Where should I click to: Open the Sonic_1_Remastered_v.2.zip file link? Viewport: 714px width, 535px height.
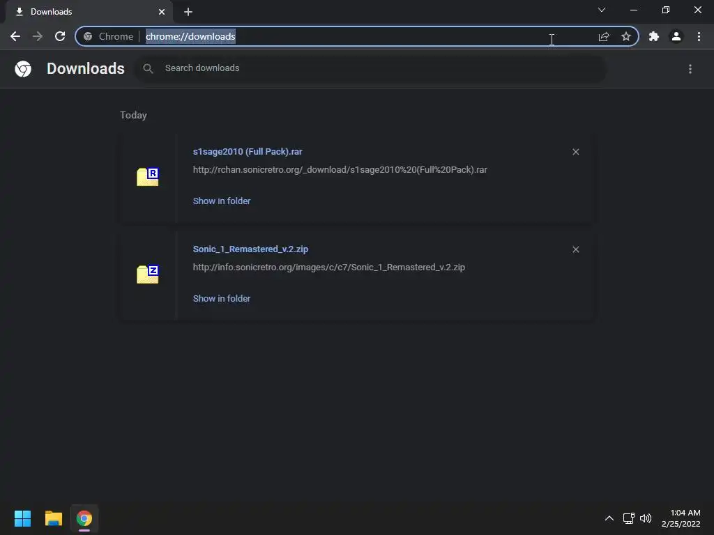coord(250,249)
